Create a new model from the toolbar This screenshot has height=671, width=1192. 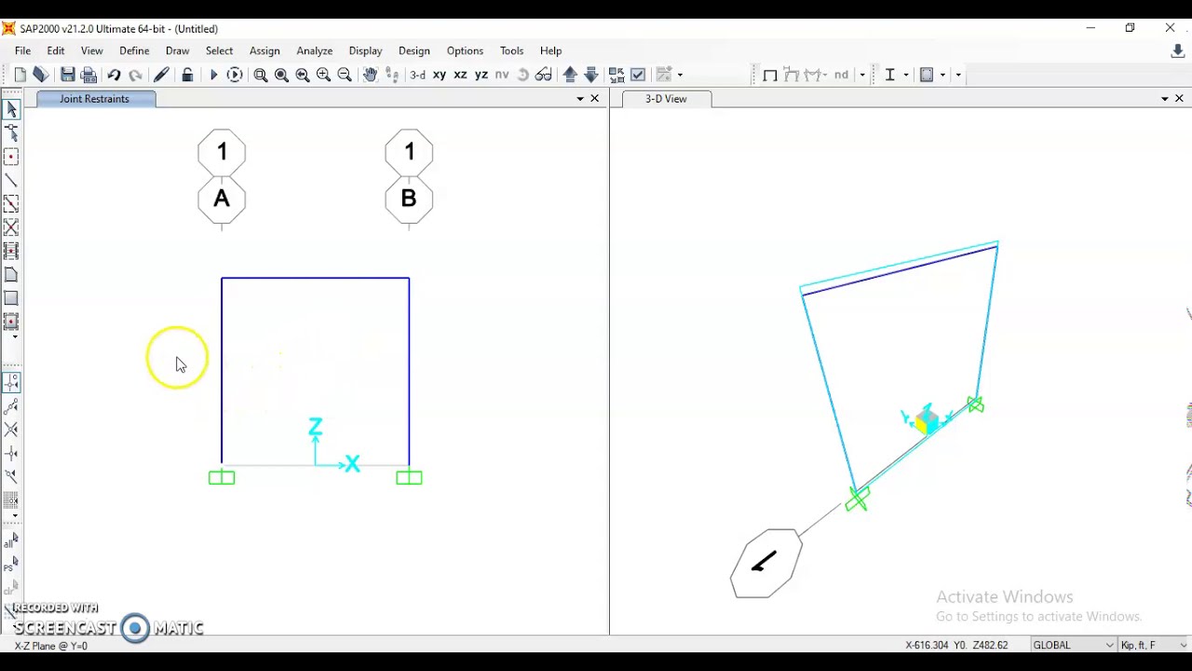(x=20, y=75)
